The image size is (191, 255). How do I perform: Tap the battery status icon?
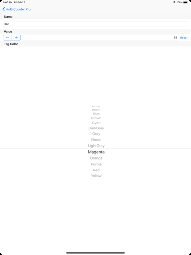[x=186, y=2]
